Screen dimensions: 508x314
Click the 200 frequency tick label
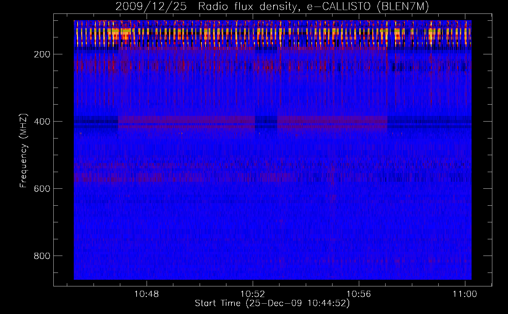(42, 55)
